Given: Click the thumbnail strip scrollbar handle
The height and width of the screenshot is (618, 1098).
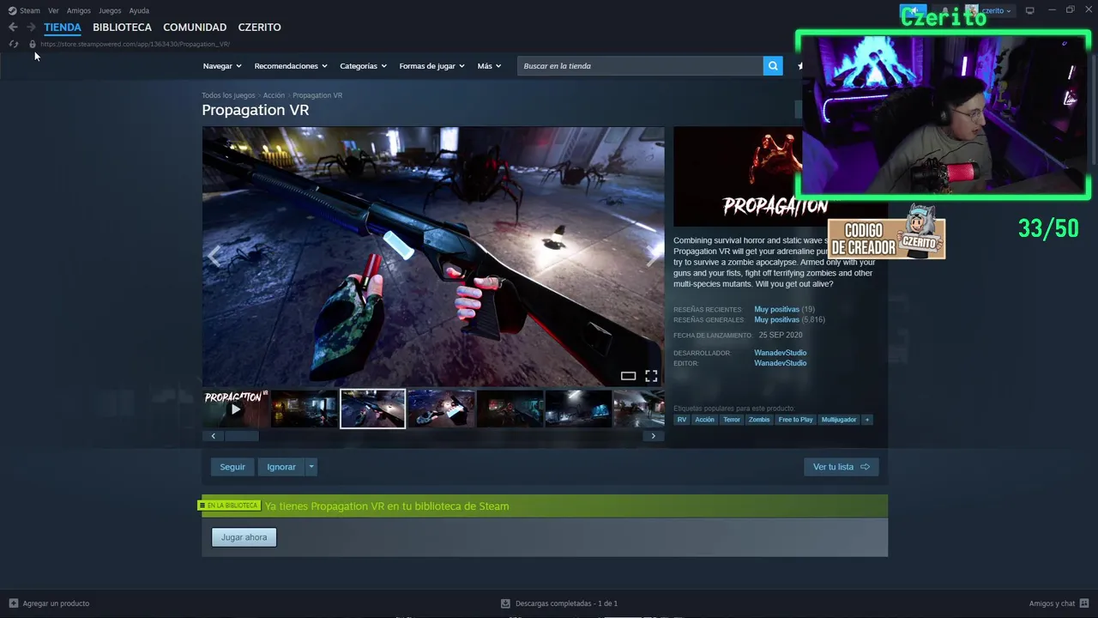Looking at the screenshot, I should pos(242,436).
